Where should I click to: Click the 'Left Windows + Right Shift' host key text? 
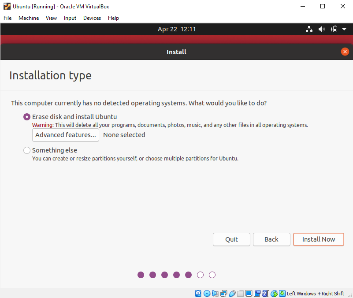click(x=316, y=294)
